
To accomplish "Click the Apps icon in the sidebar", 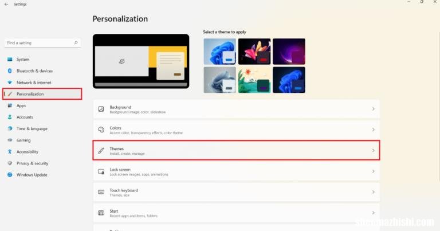I will (x=10, y=105).
